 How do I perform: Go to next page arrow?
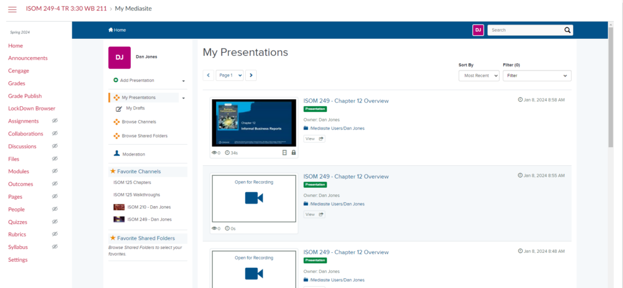pyautogui.click(x=251, y=75)
